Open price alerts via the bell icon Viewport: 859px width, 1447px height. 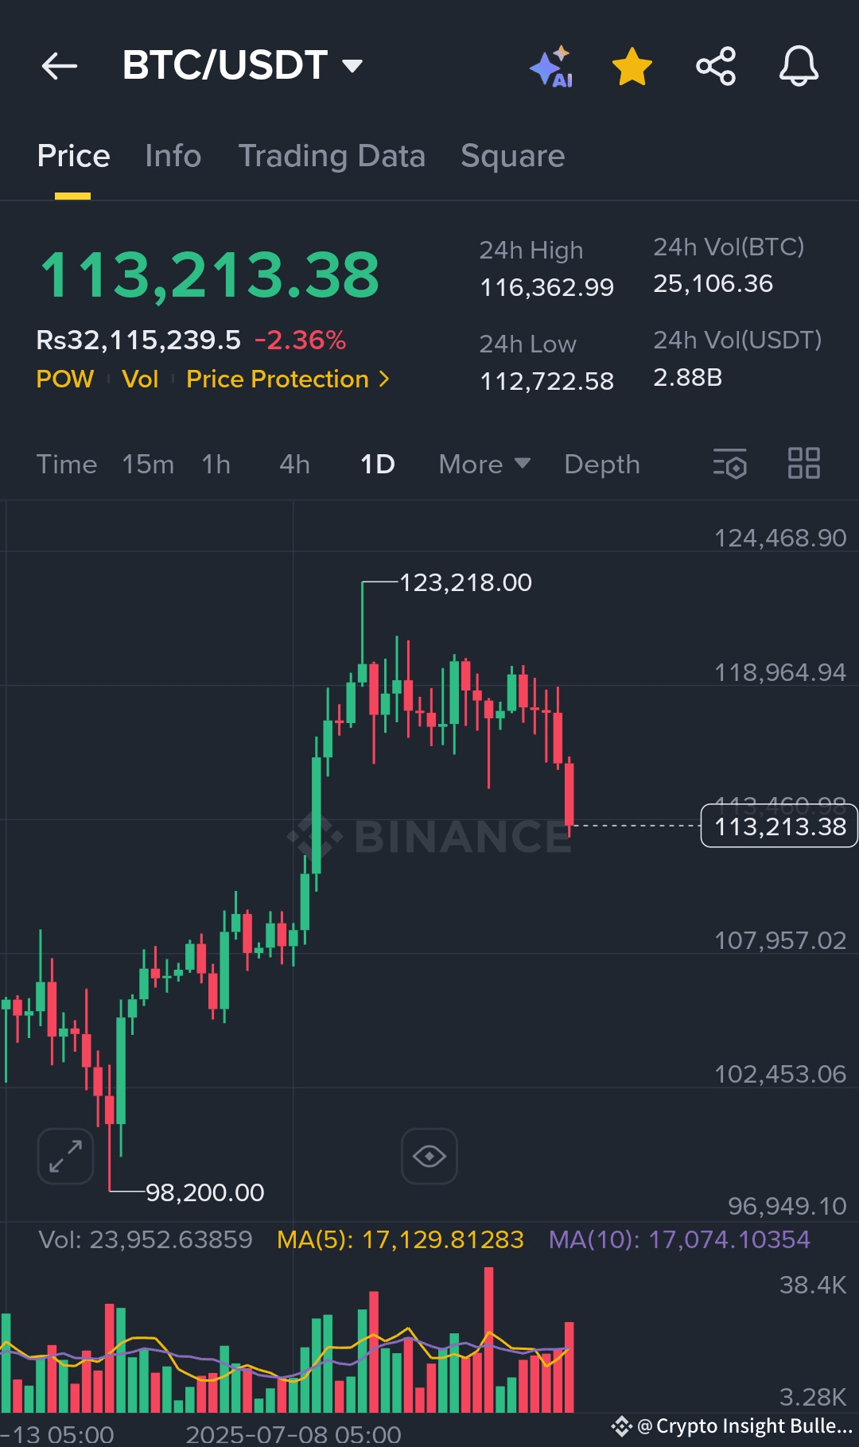coord(799,66)
